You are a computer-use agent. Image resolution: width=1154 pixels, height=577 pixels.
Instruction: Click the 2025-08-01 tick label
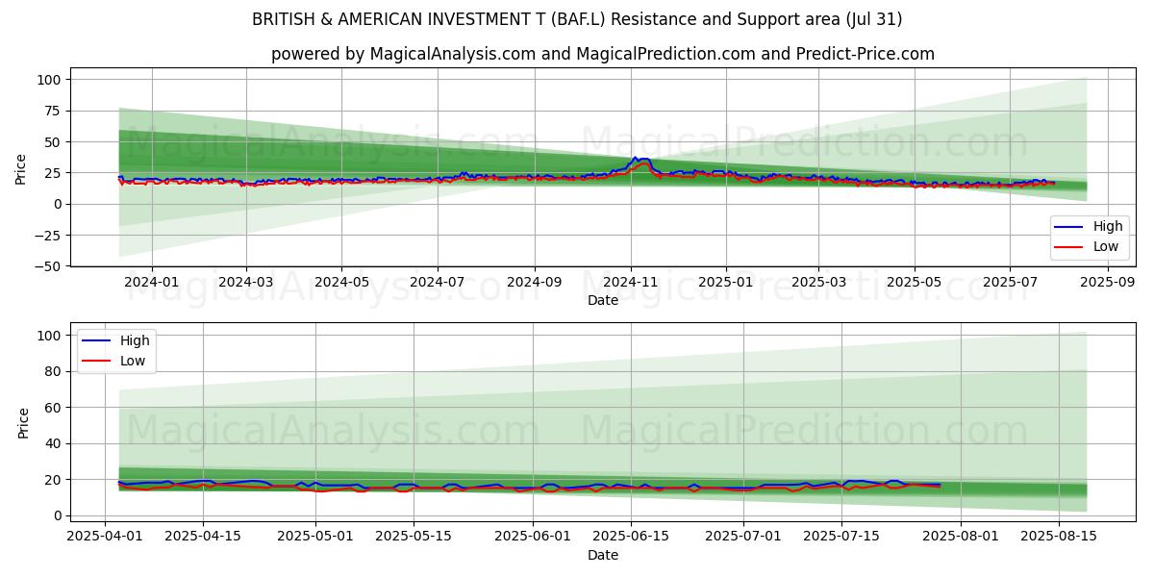pos(962,537)
